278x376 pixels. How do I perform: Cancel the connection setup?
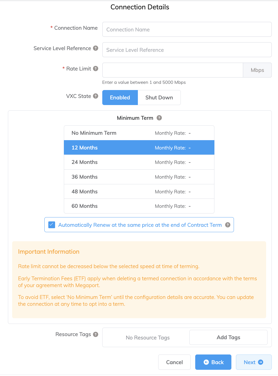(x=174, y=362)
